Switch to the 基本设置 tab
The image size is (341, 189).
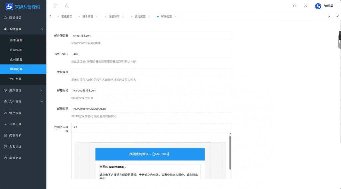click(x=88, y=17)
